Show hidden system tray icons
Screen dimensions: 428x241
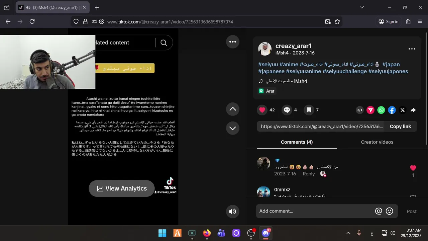coord(348,233)
